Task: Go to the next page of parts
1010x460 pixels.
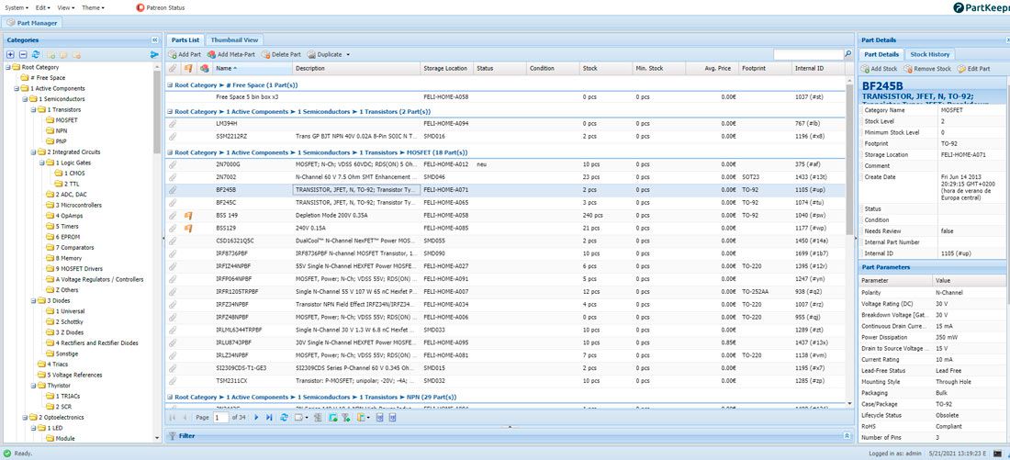Action: pos(256,418)
